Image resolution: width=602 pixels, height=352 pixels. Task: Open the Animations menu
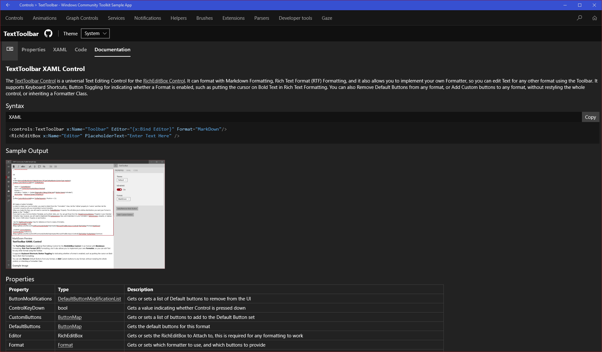(x=45, y=18)
